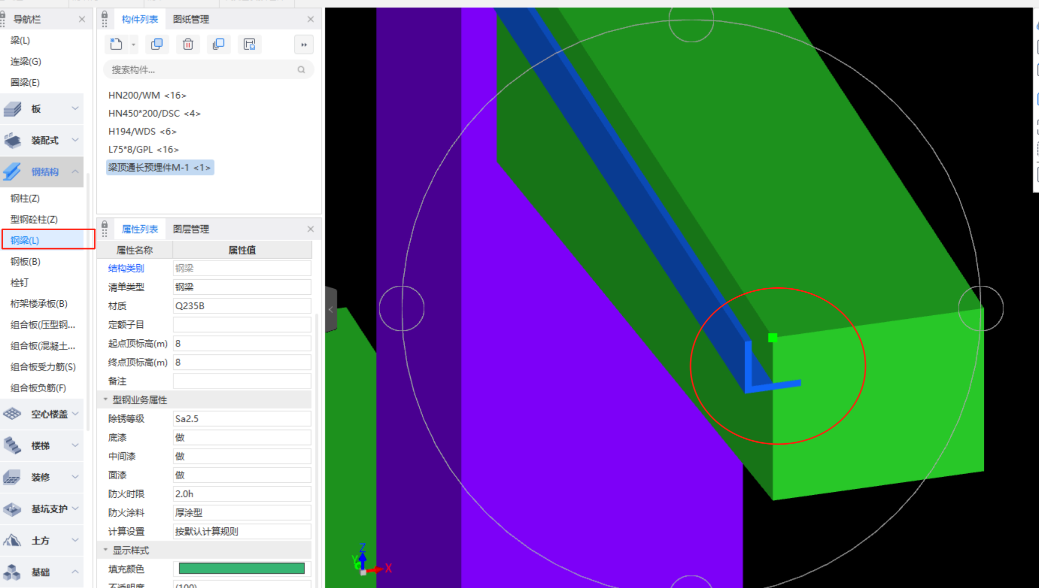This screenshot has width=1039, height=588.
Task: Close the 属性列表 panel
Action: (310, 229)
